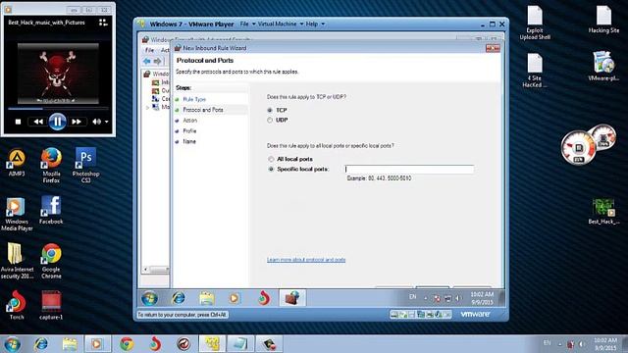Click the CPU meter desktop gadget
The width and height of the screenshot is (628, 353).
578,148
